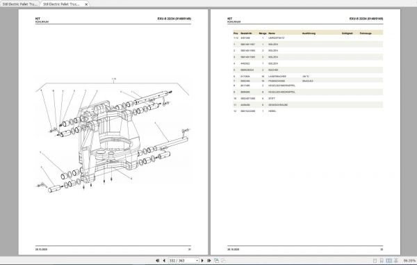This screenshot has width=417, height=265.
Task: Click the previous view icon beside navigation arrows
Action: pyautogui.click(x=216, y=260)
